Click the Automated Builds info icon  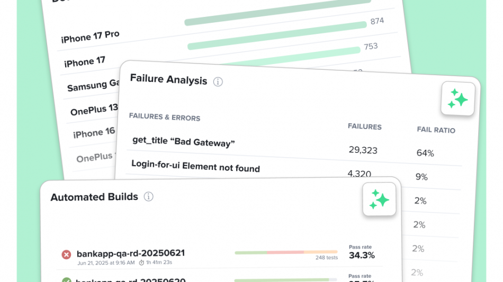pyautogui.click(x=149, y=197)
